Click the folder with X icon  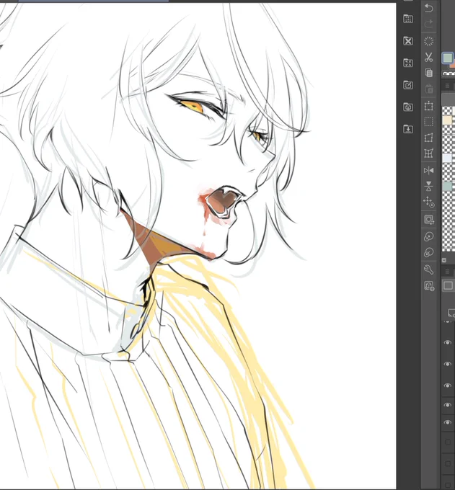pyautogui.click(x=408, y=41)
